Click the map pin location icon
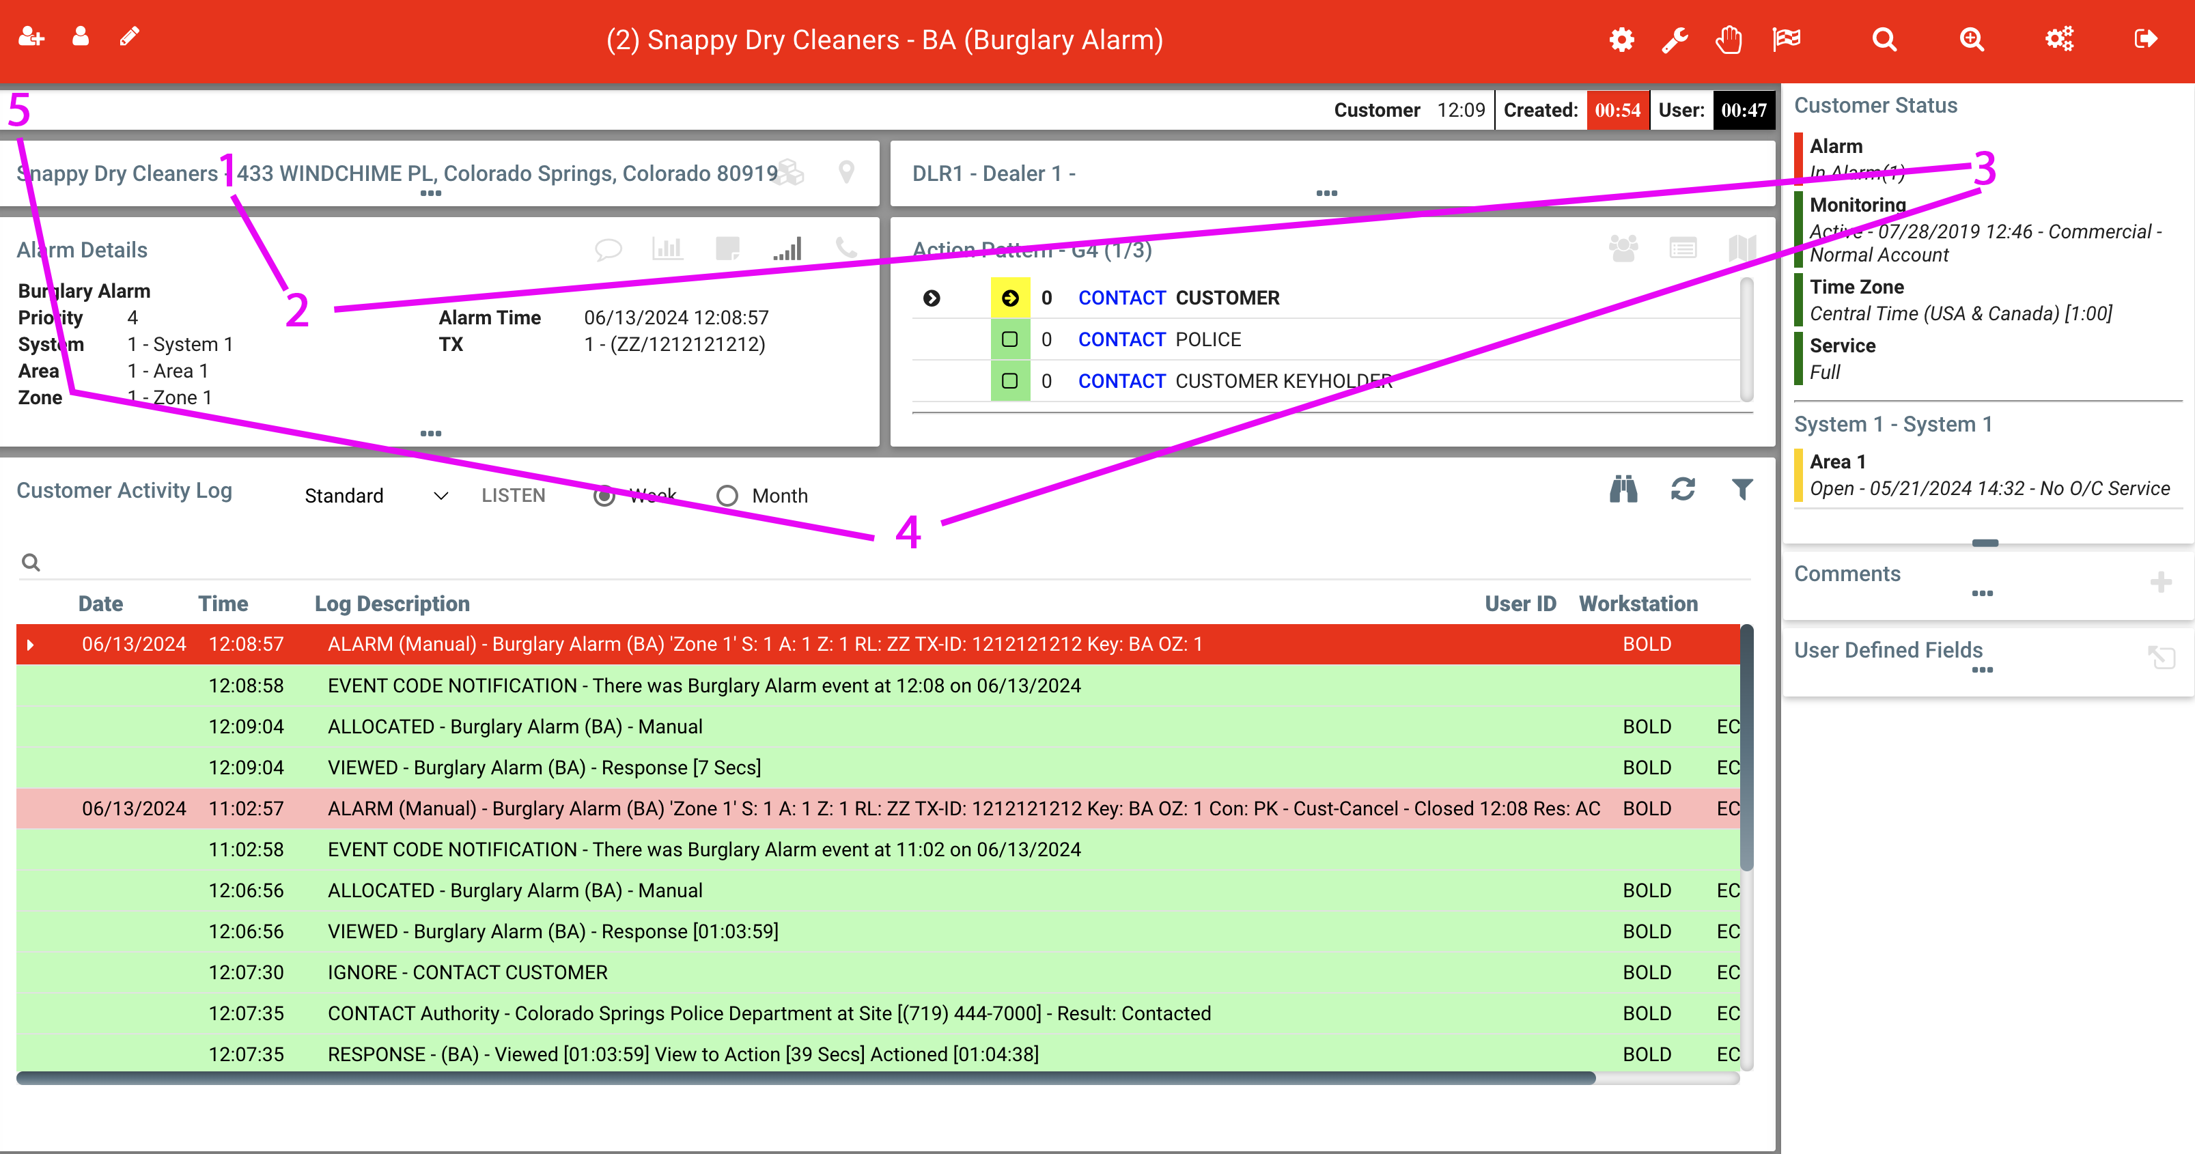 [846, 172]
